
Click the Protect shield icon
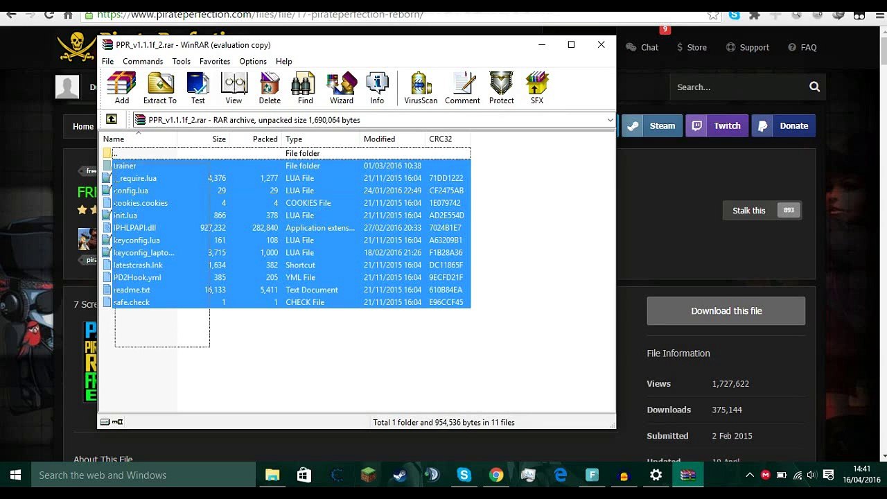click(x=501, y=88)
